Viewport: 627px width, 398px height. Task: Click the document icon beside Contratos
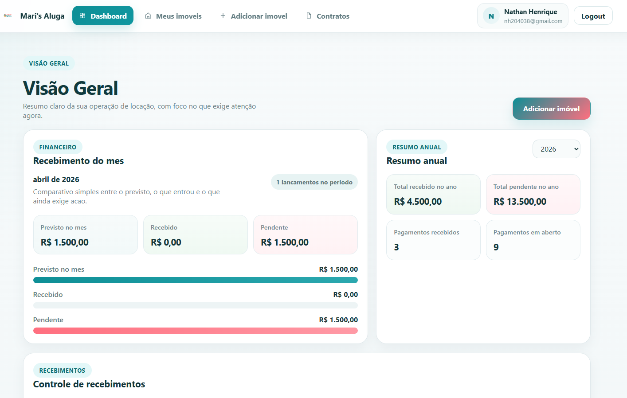(x=309, y=16)
